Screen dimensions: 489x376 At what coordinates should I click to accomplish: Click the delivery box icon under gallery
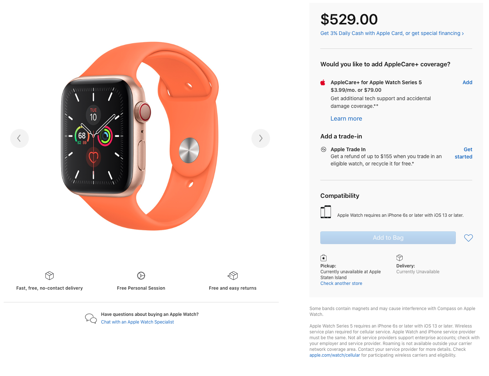50,275
